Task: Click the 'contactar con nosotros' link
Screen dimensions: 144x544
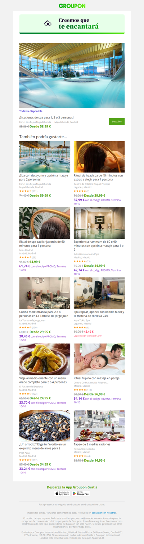Action: [104, 513]
